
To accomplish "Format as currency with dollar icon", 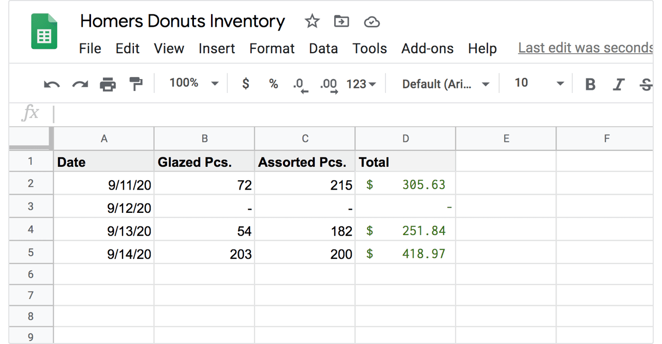I will click(246, 84).
